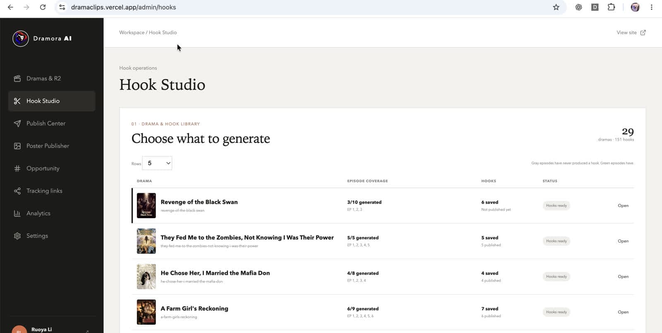
Task: Click the Analytics bar chart icon
Action: point(17,214)
